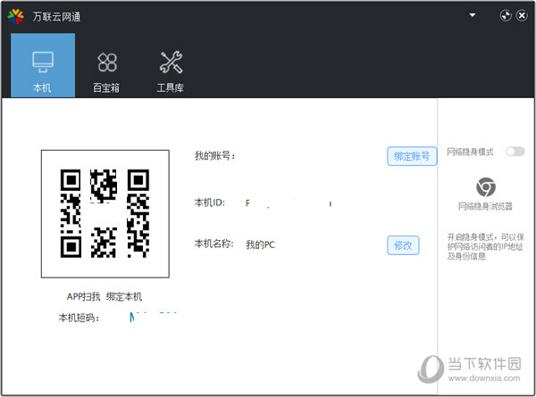Click the 开启隐身模式 description text

coord(485,246)
